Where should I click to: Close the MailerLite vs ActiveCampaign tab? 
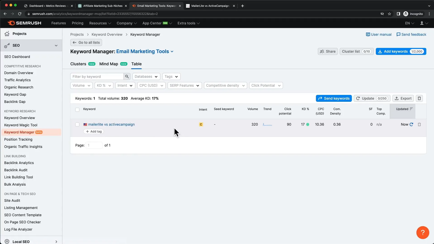coord(234,6)
